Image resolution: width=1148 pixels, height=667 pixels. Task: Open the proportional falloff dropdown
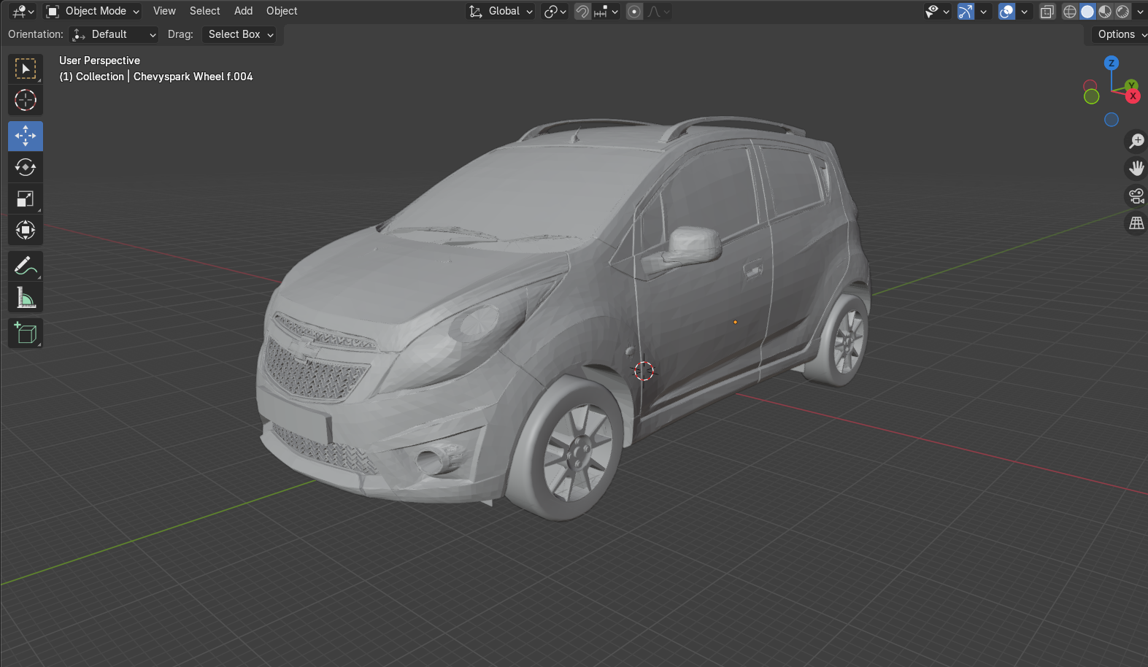658,12
